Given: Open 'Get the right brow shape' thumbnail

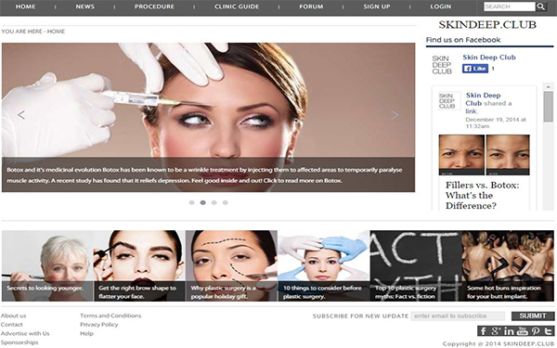Looking at the screenshot, I should tap(139, 265).
